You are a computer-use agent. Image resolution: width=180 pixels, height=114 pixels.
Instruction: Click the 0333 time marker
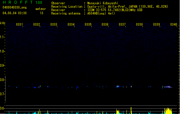tap(54, 25)
